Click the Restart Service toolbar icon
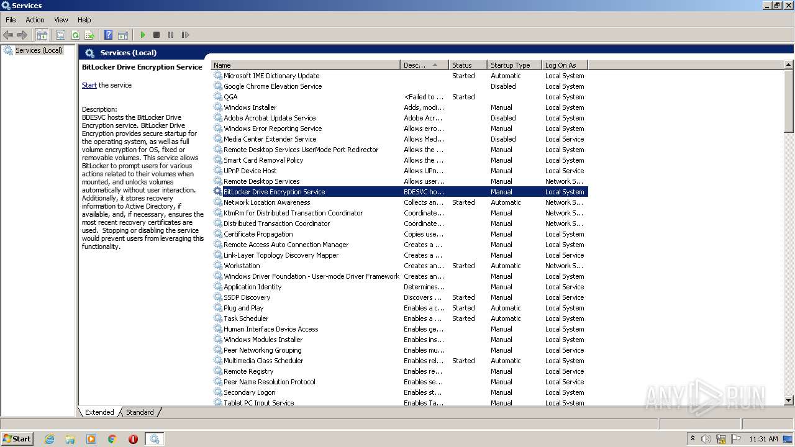The width and height of the screenshot is (795, 447). point(185,35)
